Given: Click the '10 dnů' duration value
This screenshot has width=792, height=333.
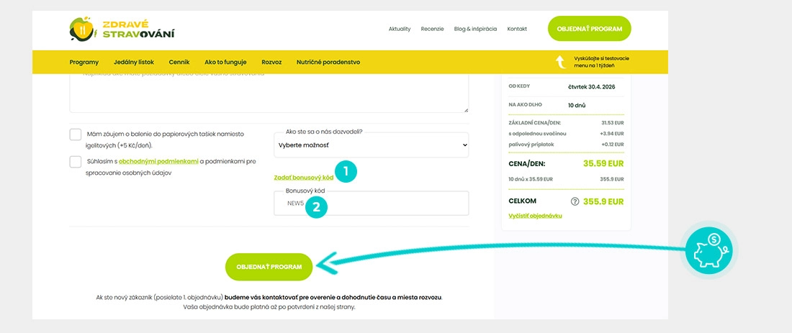Looking at the screenshot, I should coord(576,106).
